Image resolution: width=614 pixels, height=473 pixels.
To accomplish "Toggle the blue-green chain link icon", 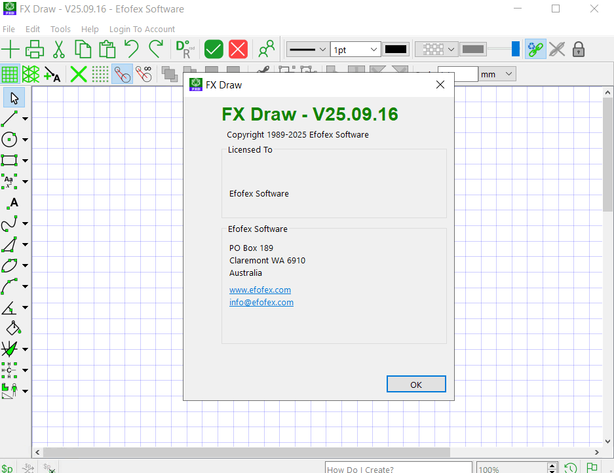I will pos(535,49).
